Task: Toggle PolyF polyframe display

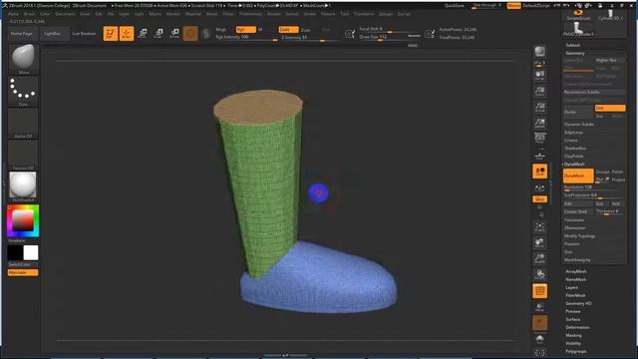Action: (x=540, y=291)
